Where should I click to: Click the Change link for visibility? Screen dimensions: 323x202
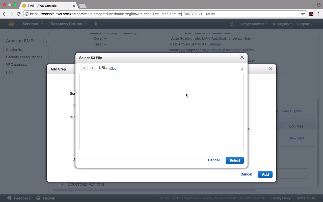pyautogui.click(x=214, y=44)
